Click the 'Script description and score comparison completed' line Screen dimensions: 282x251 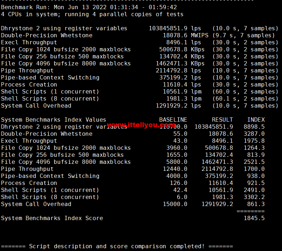(x=117, y=246)
